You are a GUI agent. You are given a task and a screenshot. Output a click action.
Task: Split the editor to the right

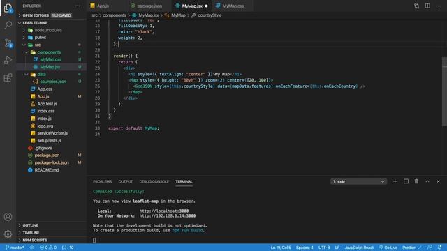tap(427, 6)
